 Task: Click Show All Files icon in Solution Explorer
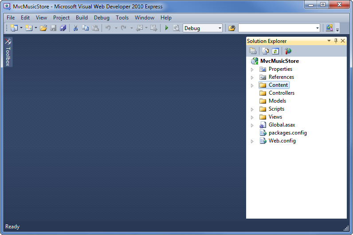click(x=266, y=51)
